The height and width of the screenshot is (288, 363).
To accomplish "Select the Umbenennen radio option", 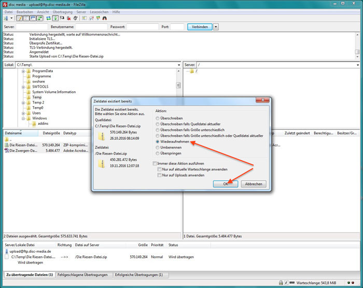I will 169,147.
